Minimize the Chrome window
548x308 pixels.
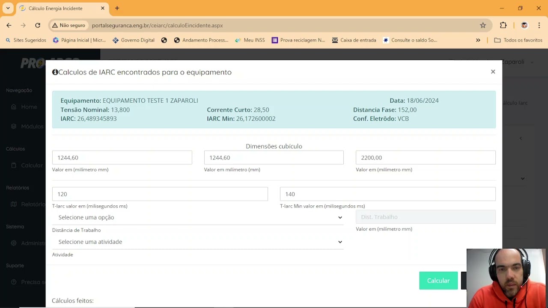[502, 8]
